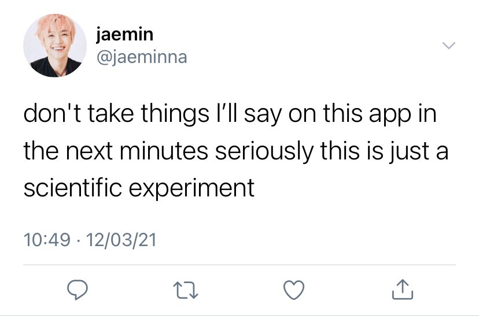Select the tweet text body
This screenshot has height=316, width=479.
[x=236, y=151]
